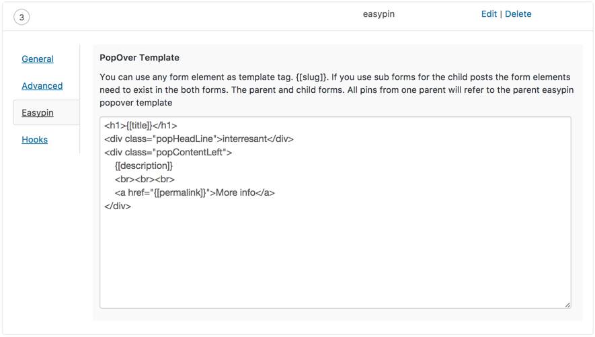Click the {[slug]} text in the description
This screenshot has width=595, height=337.
tap(311, 77)
